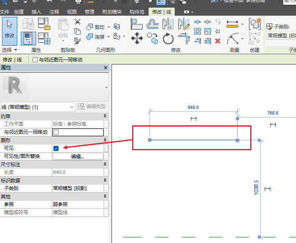Image resolution: width=296 pixels, height=243 pixels.
Task: Select the Split Element tool
Action: (197, 22)
